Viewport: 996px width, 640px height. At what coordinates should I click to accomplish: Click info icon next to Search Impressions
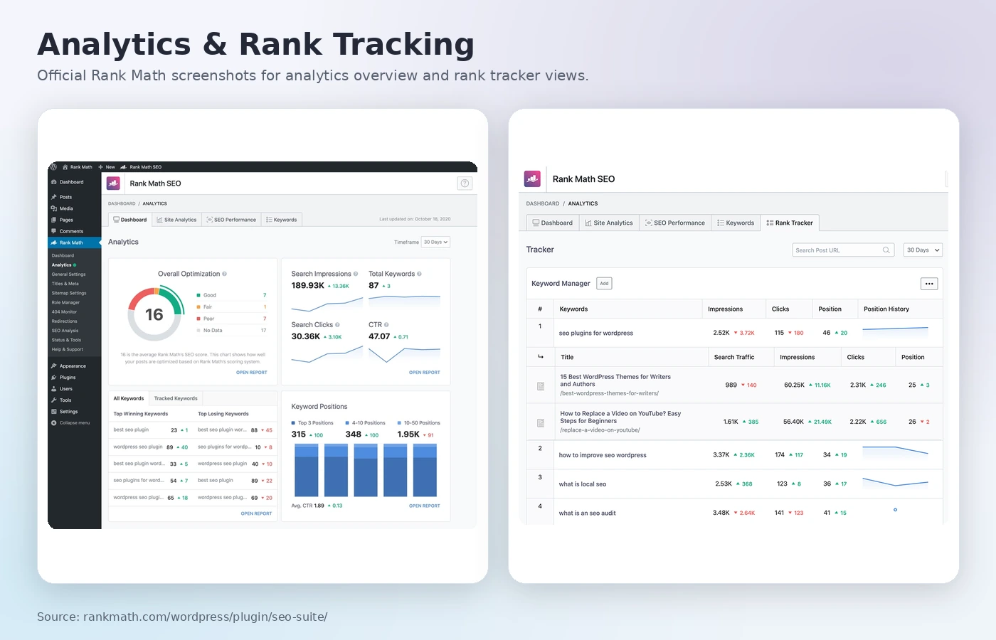coord(356,274)
